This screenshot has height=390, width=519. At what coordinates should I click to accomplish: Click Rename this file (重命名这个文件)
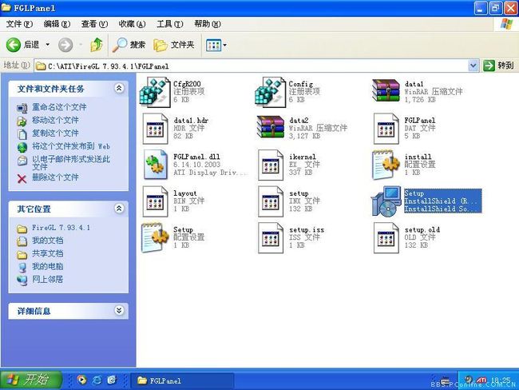tap(59, 107)
